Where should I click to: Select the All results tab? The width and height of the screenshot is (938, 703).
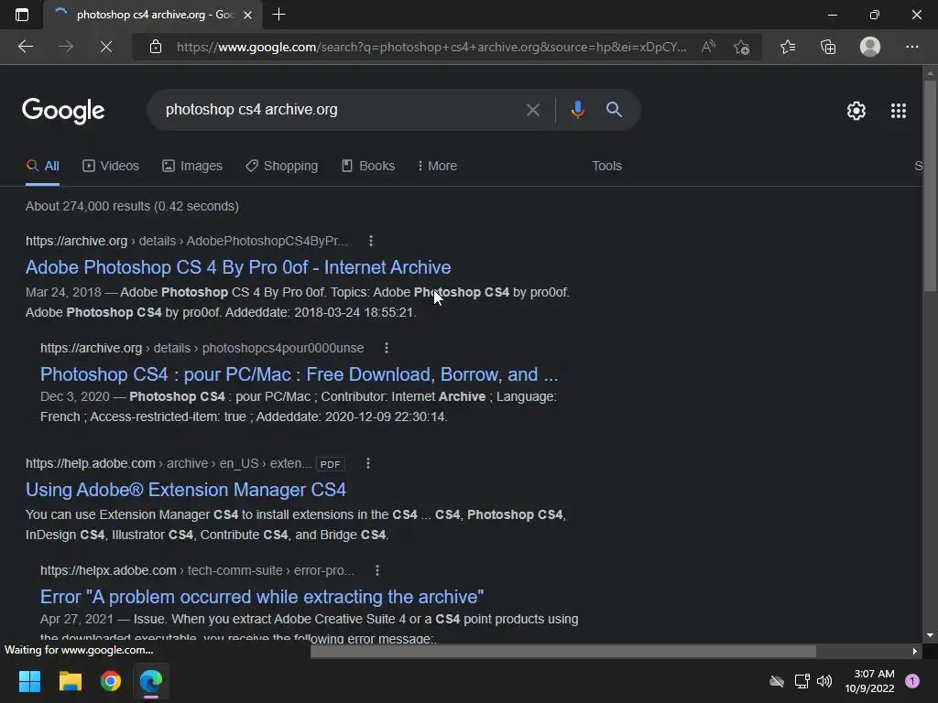point(42,166)
